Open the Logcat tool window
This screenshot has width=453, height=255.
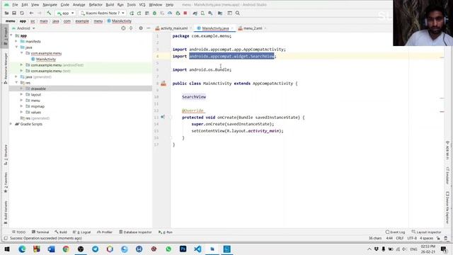click(x=82, y=232)
